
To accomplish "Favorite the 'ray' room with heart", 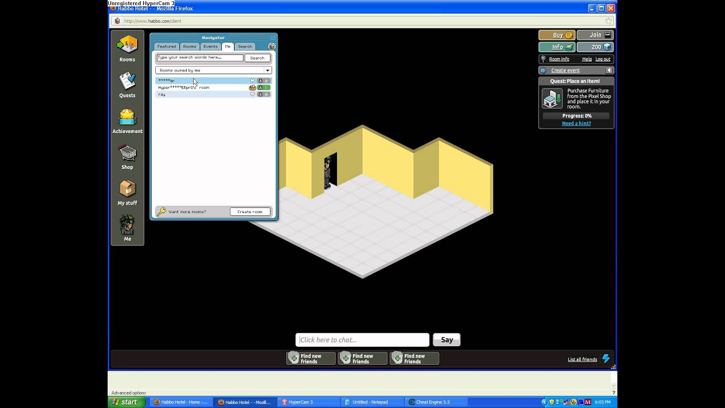I will tap(253, 94).
